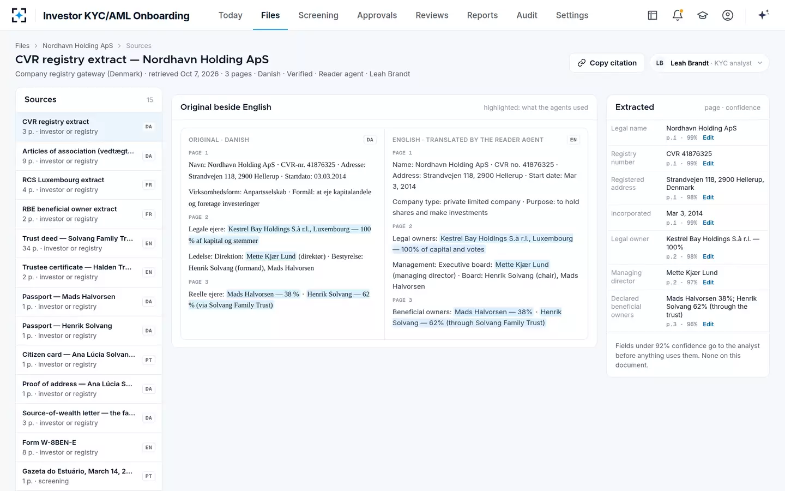Open the Audit tab
Screen dimensions: 785x491
(527, 15)
